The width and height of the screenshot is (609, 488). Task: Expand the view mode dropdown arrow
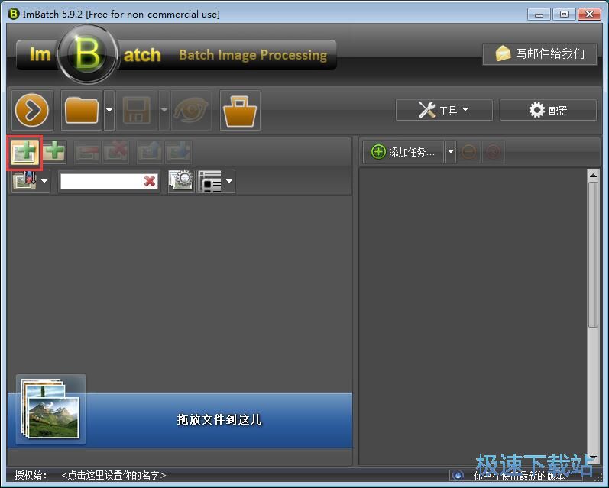pyautogui.click(x=229, y=181)
